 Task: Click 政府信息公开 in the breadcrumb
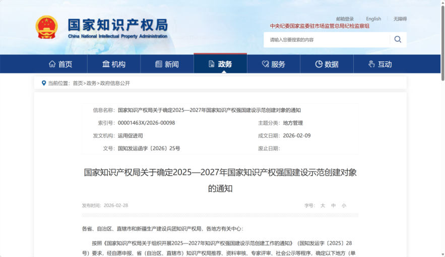click(115, 83)
